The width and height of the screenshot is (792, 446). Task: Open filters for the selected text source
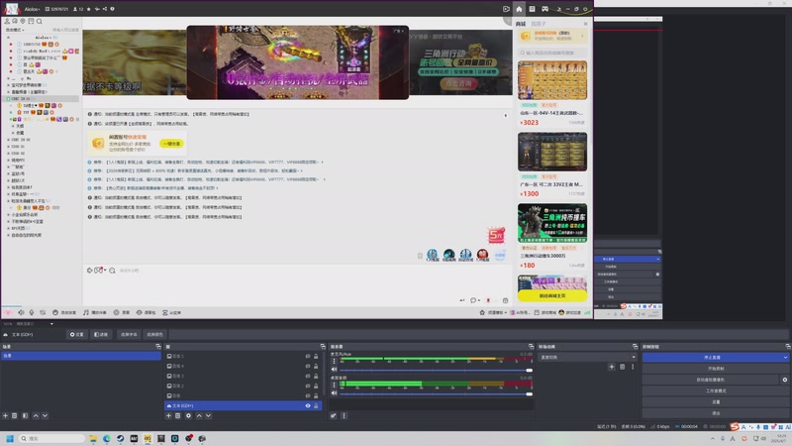[x=101, y=334]
